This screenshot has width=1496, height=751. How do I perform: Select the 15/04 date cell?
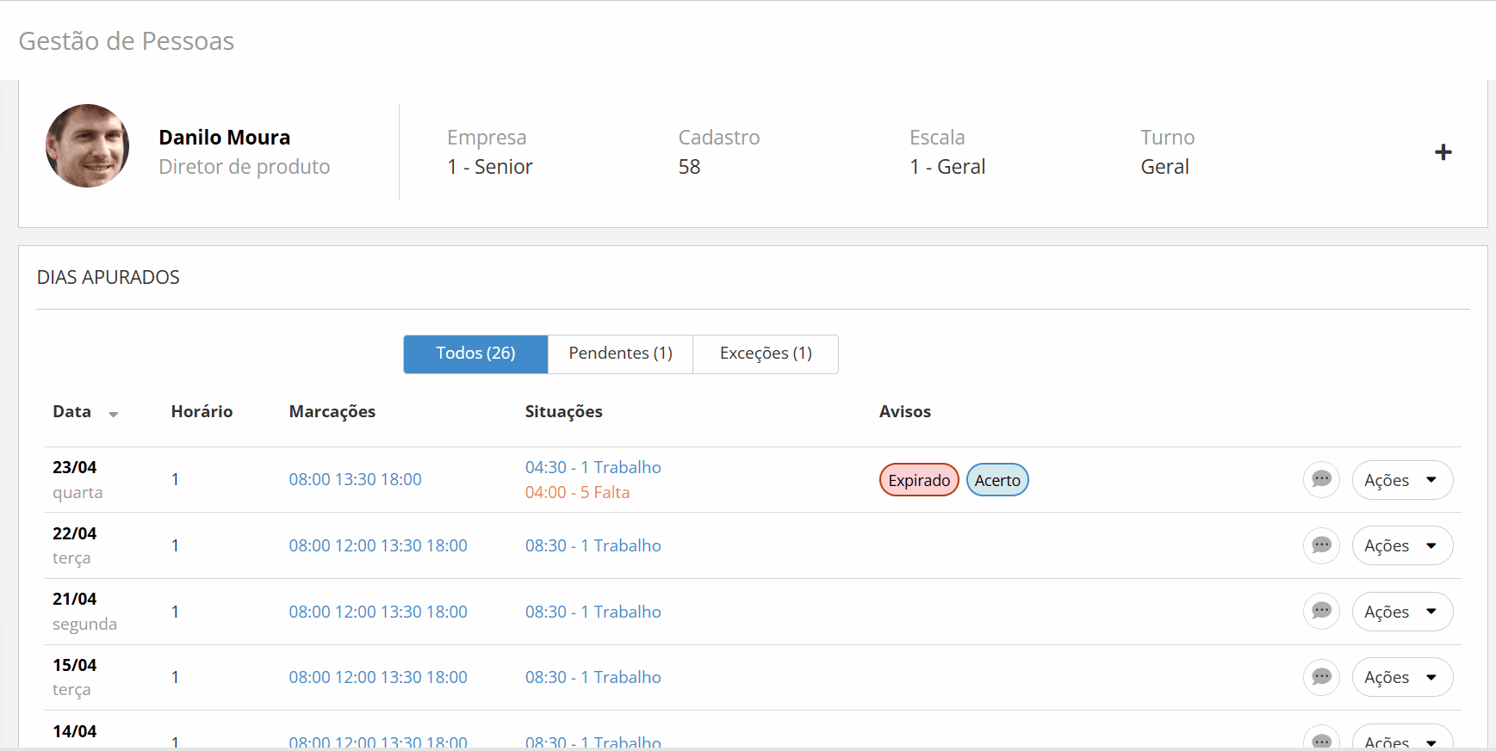click(x=74, y=677)
